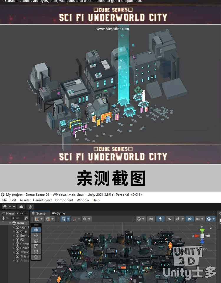
Task: Click the grid snapping magnet icon
Action: 74,219
